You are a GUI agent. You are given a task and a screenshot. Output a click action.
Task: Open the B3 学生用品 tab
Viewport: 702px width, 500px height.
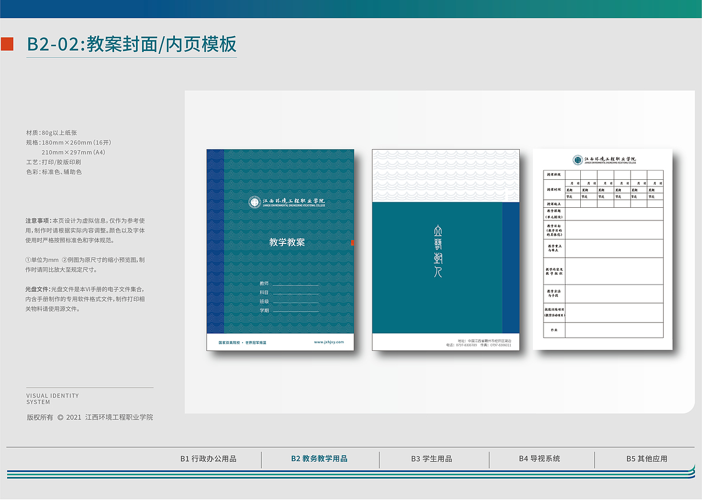[432, 459]
